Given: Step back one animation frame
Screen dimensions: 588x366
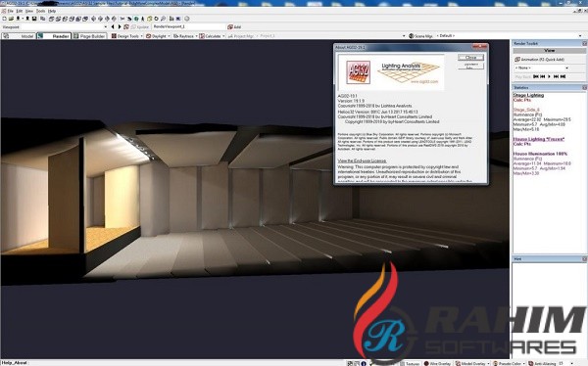Looking at the screenshot, I should (x=543, y=76).
